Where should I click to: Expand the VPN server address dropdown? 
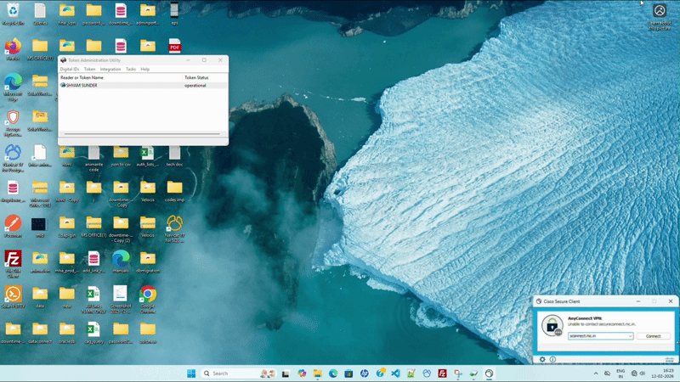(x=630, y=336)
